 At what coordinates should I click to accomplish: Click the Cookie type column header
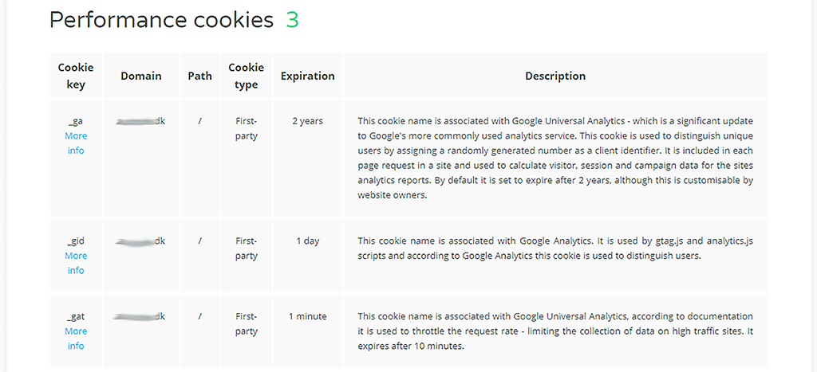click(246, 76)
